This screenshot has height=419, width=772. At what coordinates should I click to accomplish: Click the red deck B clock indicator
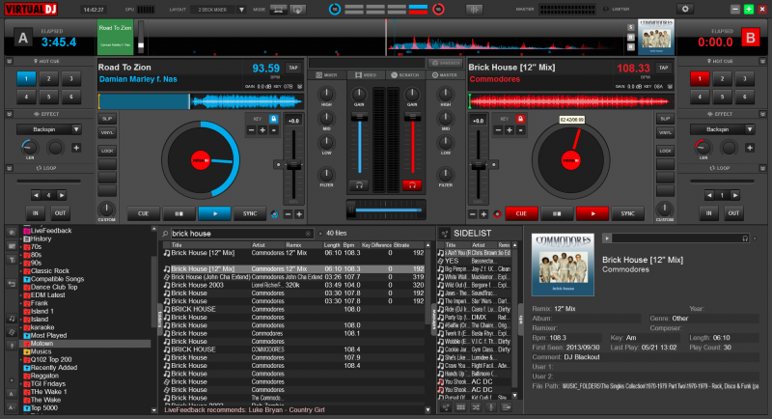click(x=438, y=9)
